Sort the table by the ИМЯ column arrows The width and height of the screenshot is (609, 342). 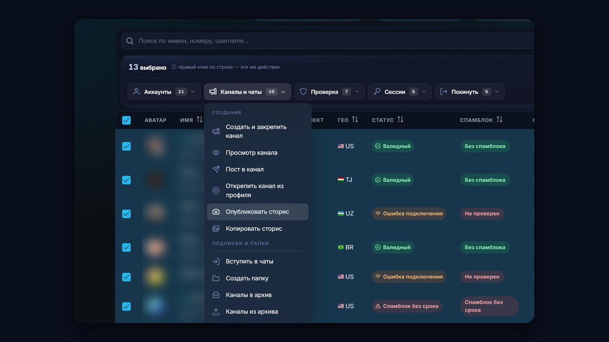pyautogui.click(x=199, y=120)
